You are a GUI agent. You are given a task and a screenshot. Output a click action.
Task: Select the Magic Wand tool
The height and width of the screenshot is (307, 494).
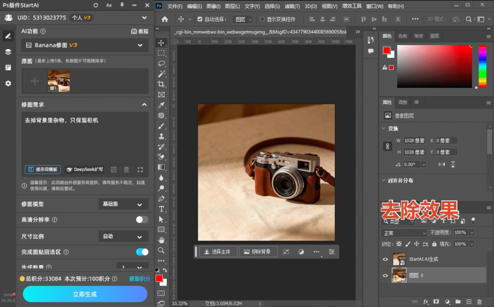coord(161,74)
